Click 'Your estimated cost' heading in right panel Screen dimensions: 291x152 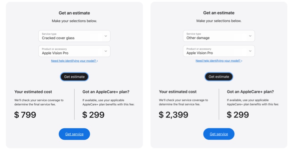click(178, 92)
